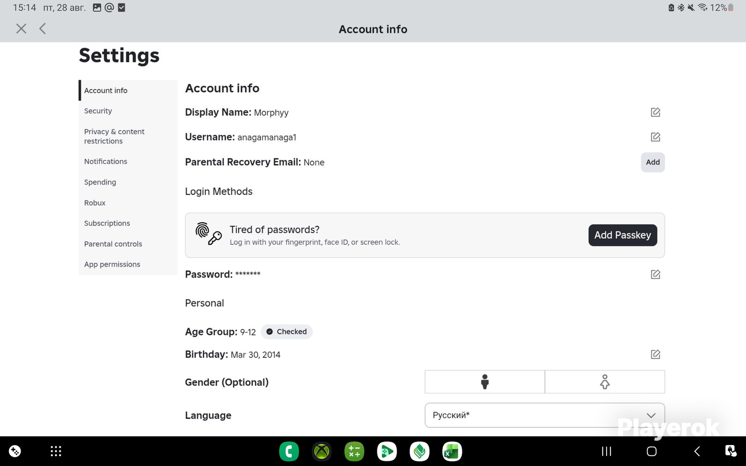Edit the Birthday using its pencil icon
The image size is (746, 466).
click(655, 355)
